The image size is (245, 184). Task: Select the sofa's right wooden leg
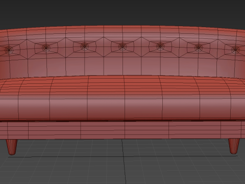pyautogui.click(x=234, y=146)
